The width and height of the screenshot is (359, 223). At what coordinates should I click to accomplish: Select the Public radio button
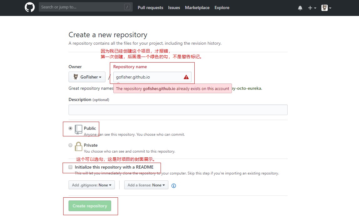coord(70,128)
